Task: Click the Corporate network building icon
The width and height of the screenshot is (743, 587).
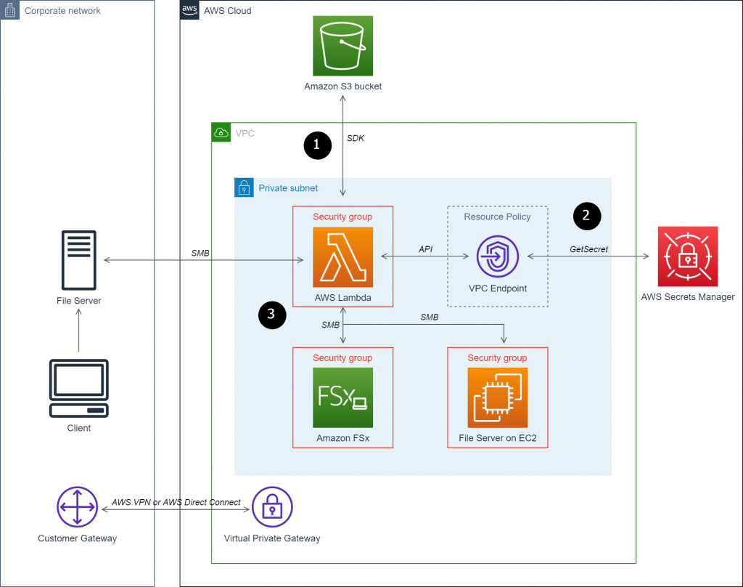Action: click(9, 10)
